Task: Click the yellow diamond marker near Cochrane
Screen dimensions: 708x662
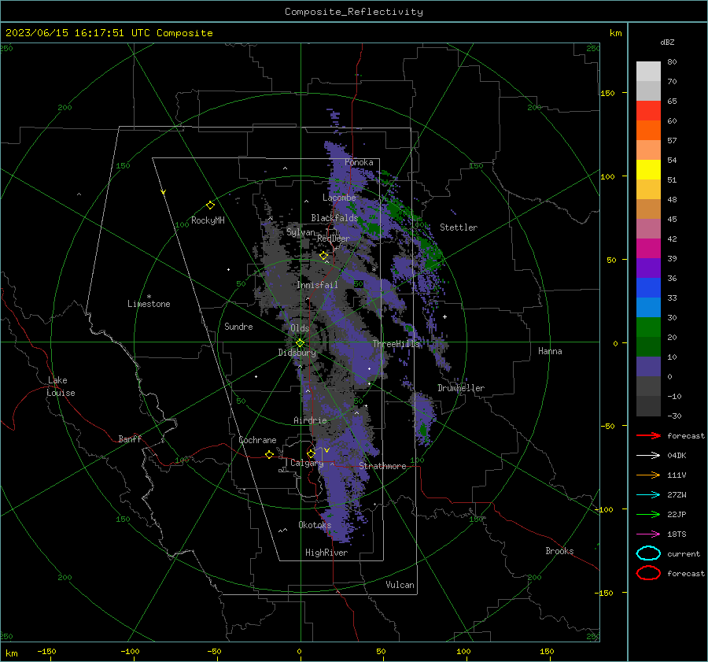Action: (x=269, y=454)
